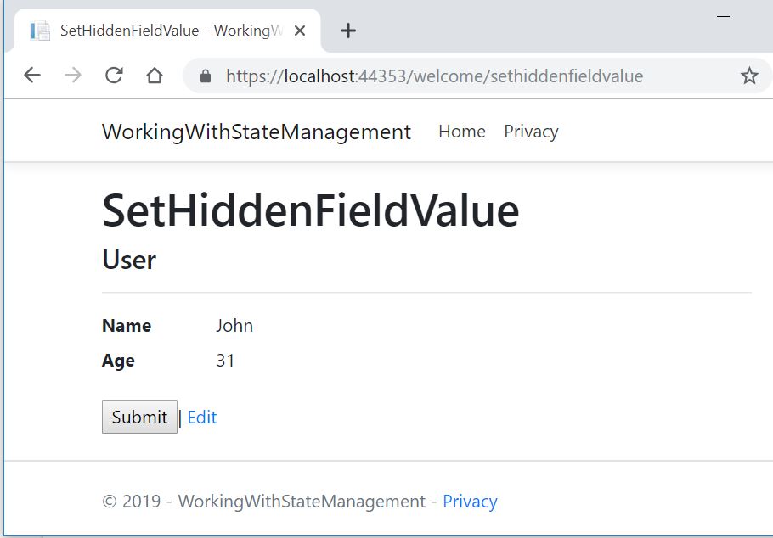Minimize the browser window
773x538 pixels.
click(x=724, y=17)
